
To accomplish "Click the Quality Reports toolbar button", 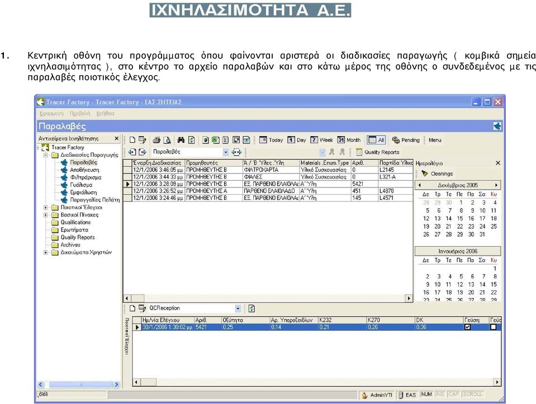I will [x=378, y=152].
